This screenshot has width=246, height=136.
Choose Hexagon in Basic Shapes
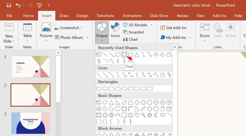point(150,102)
